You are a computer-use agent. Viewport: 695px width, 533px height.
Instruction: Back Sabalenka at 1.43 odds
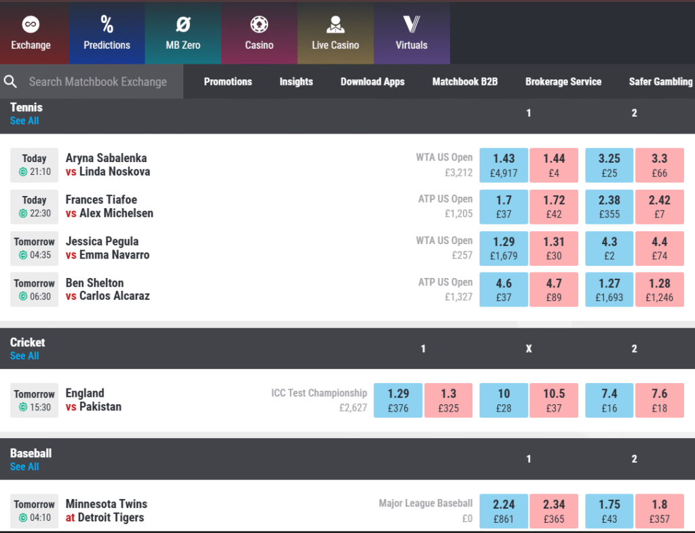tap(504, 165)
